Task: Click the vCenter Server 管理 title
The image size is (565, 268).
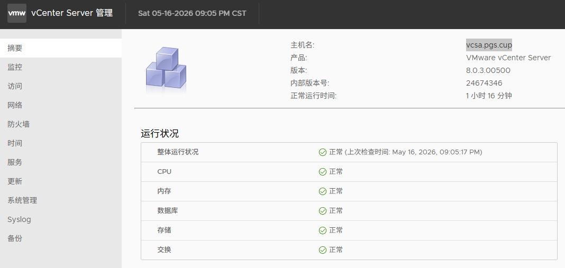Action: click(x=72, y=13)
